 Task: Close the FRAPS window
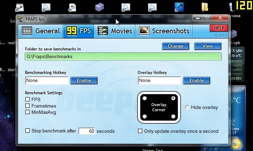point(220,18)
